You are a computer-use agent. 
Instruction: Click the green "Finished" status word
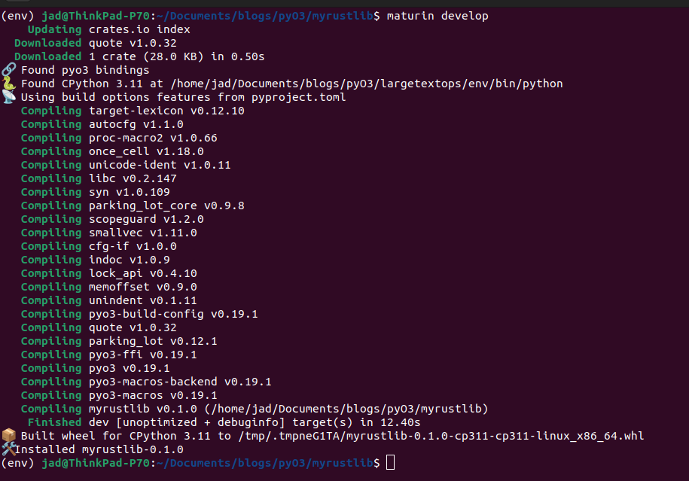(x=54, y=422)
